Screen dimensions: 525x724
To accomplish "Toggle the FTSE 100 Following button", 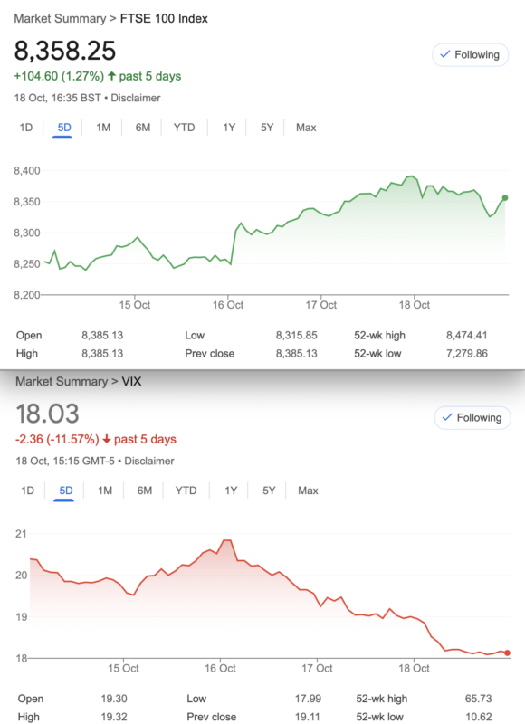I will [x=470, y=55].
